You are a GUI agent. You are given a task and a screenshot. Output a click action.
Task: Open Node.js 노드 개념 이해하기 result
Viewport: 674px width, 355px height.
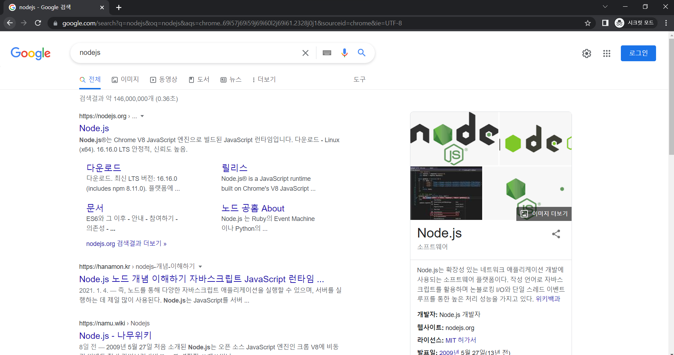(x=201, y=279)
